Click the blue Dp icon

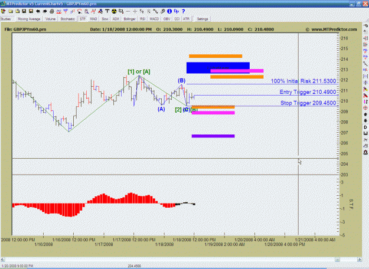[x=177, y=11]
